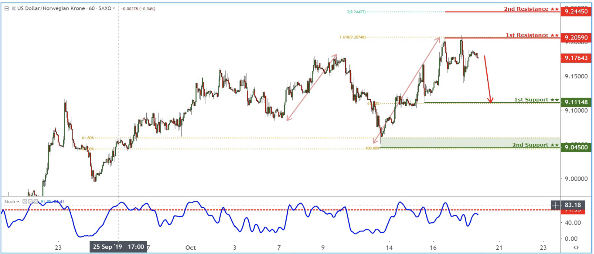
Task: Click the -0.00378 (-0.04%) change value
Action: coord(138,9)
